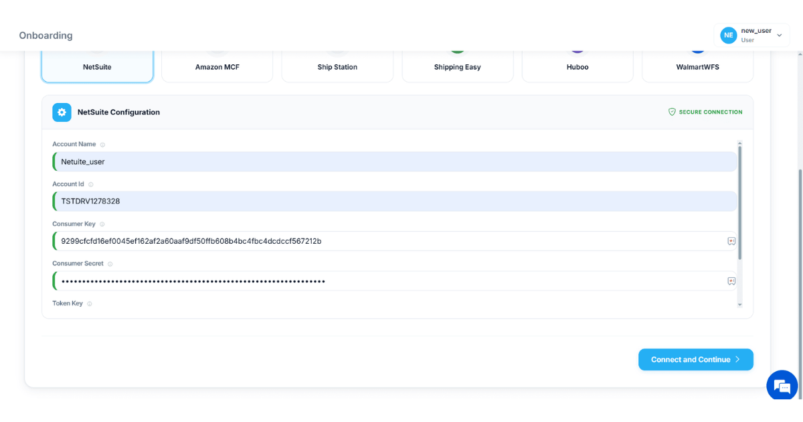The height and width of the screenshot is (422, 803).
Task: Select the Shipping Easy integration card
Action: [x=458, y=66]
